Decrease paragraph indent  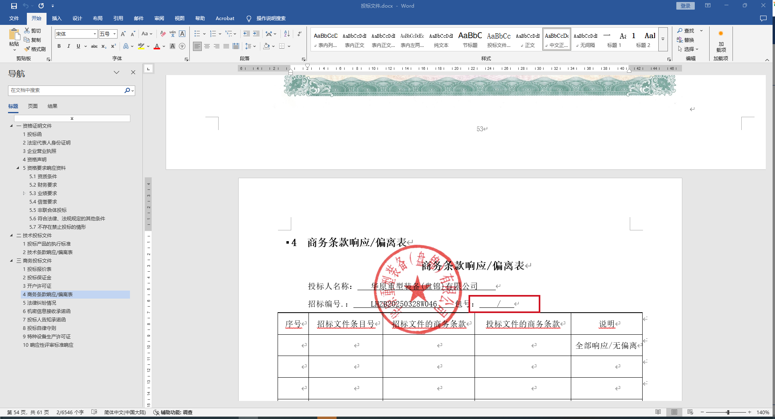(246, 34)
